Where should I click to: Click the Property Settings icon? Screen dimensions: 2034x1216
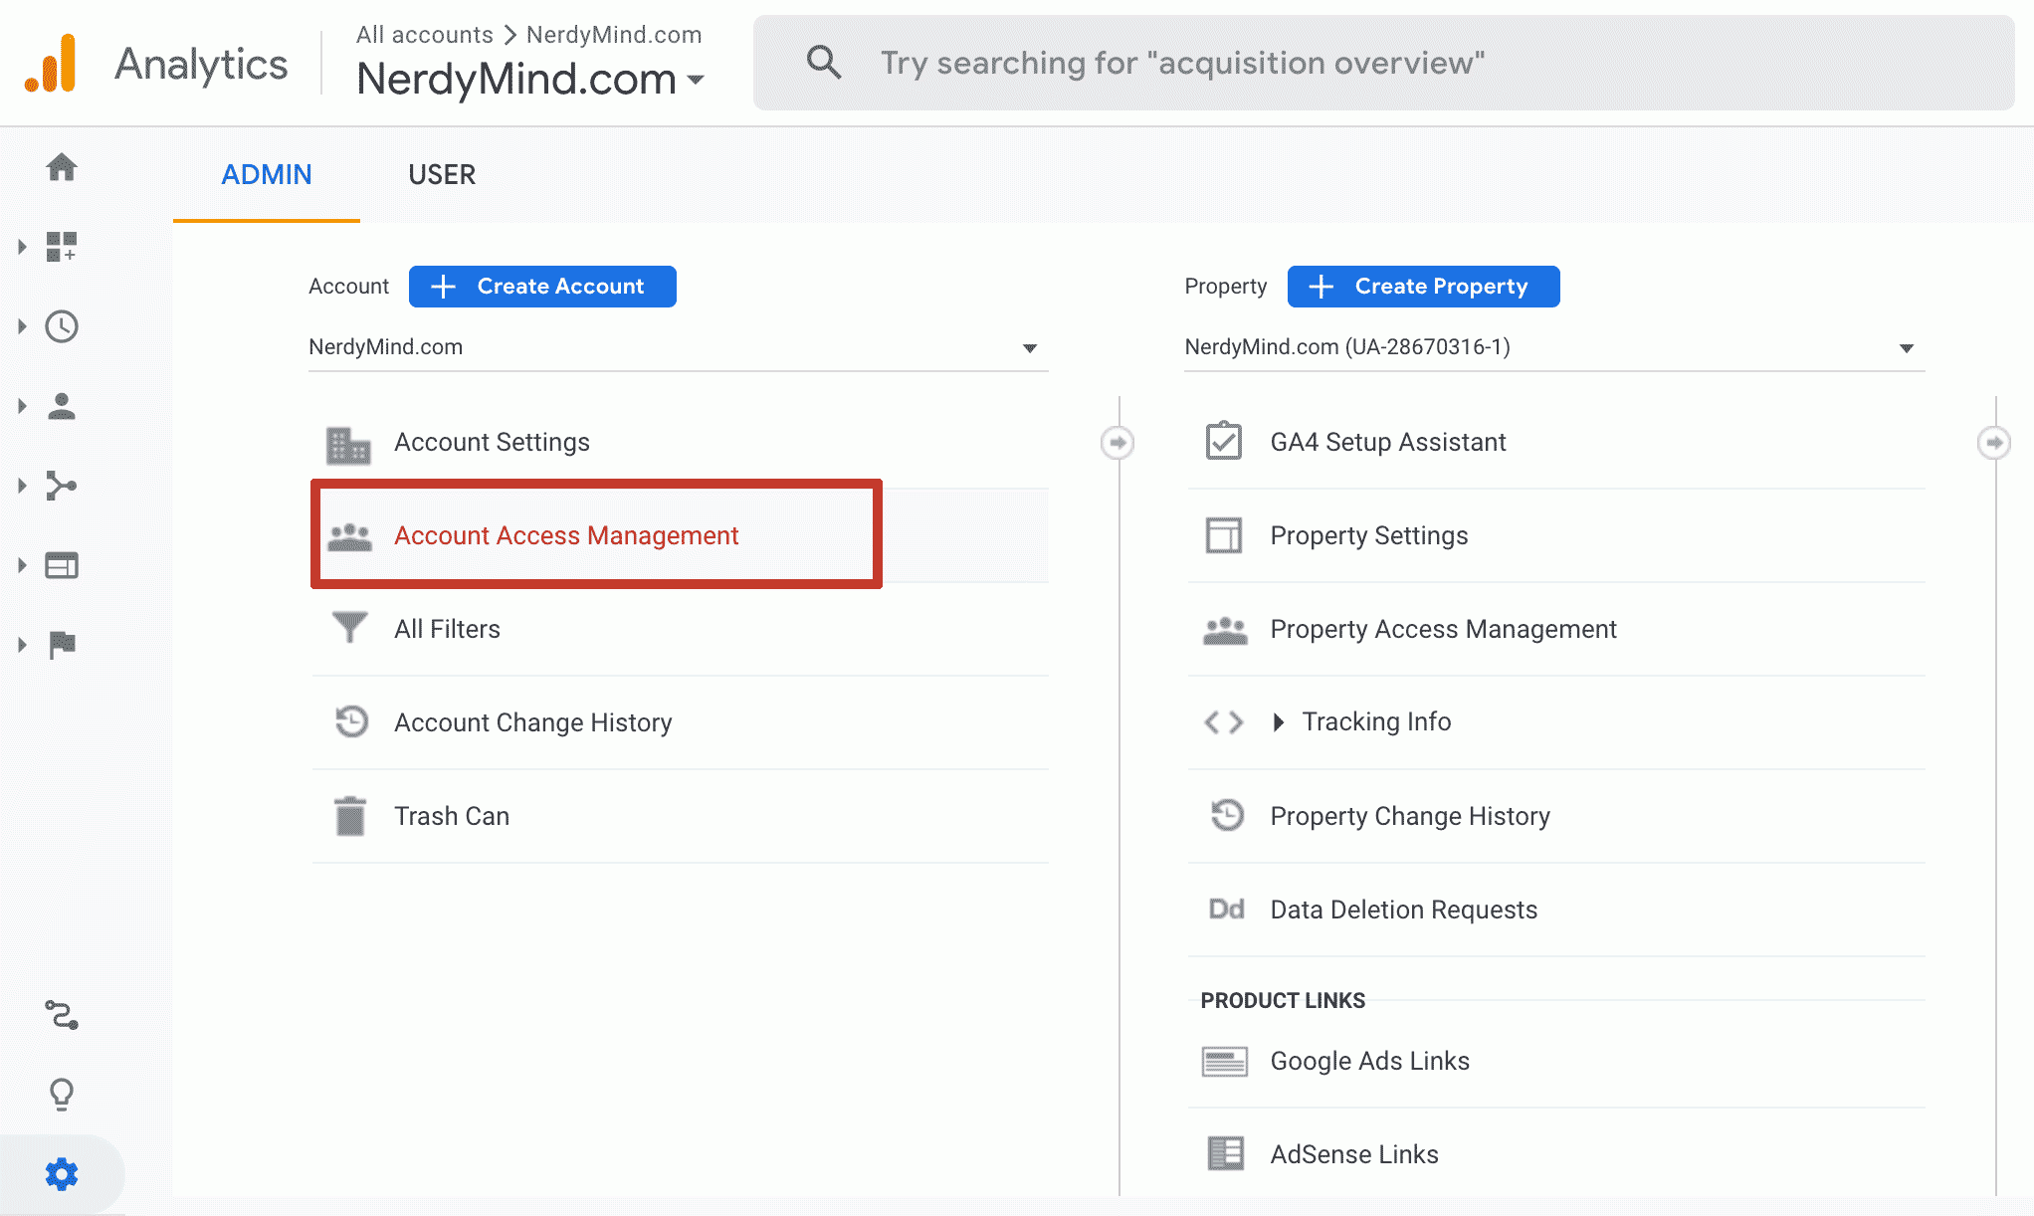(1223, 534)
